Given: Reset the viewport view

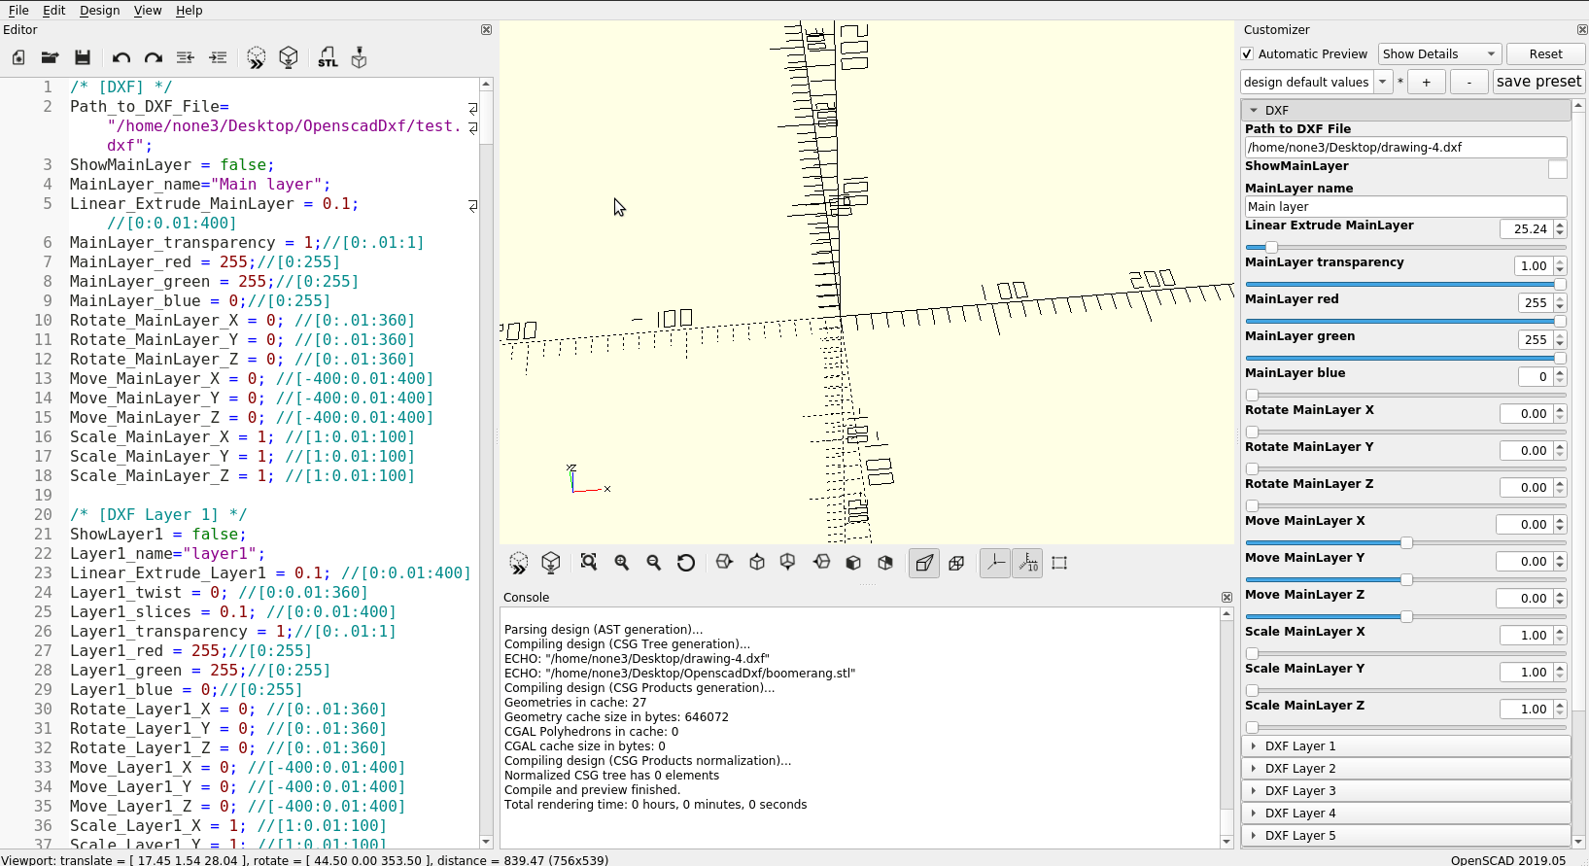Looking at the screenshot, I should click(686, 563).
